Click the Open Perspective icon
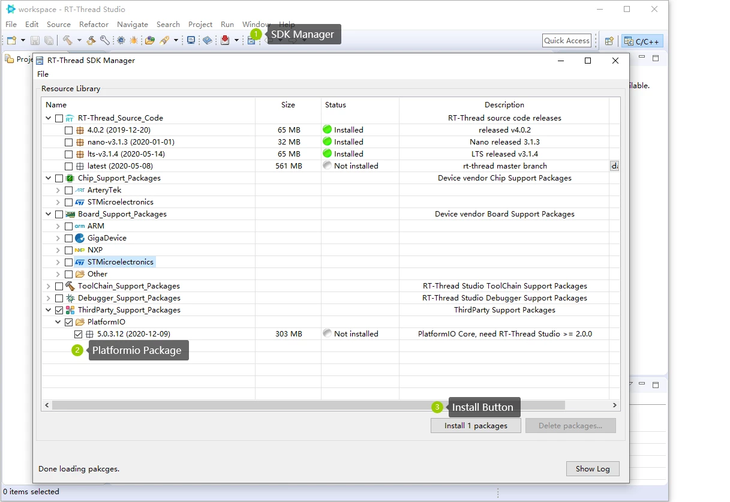This screenshot has width=730, height=502. [x=609, y=41]
